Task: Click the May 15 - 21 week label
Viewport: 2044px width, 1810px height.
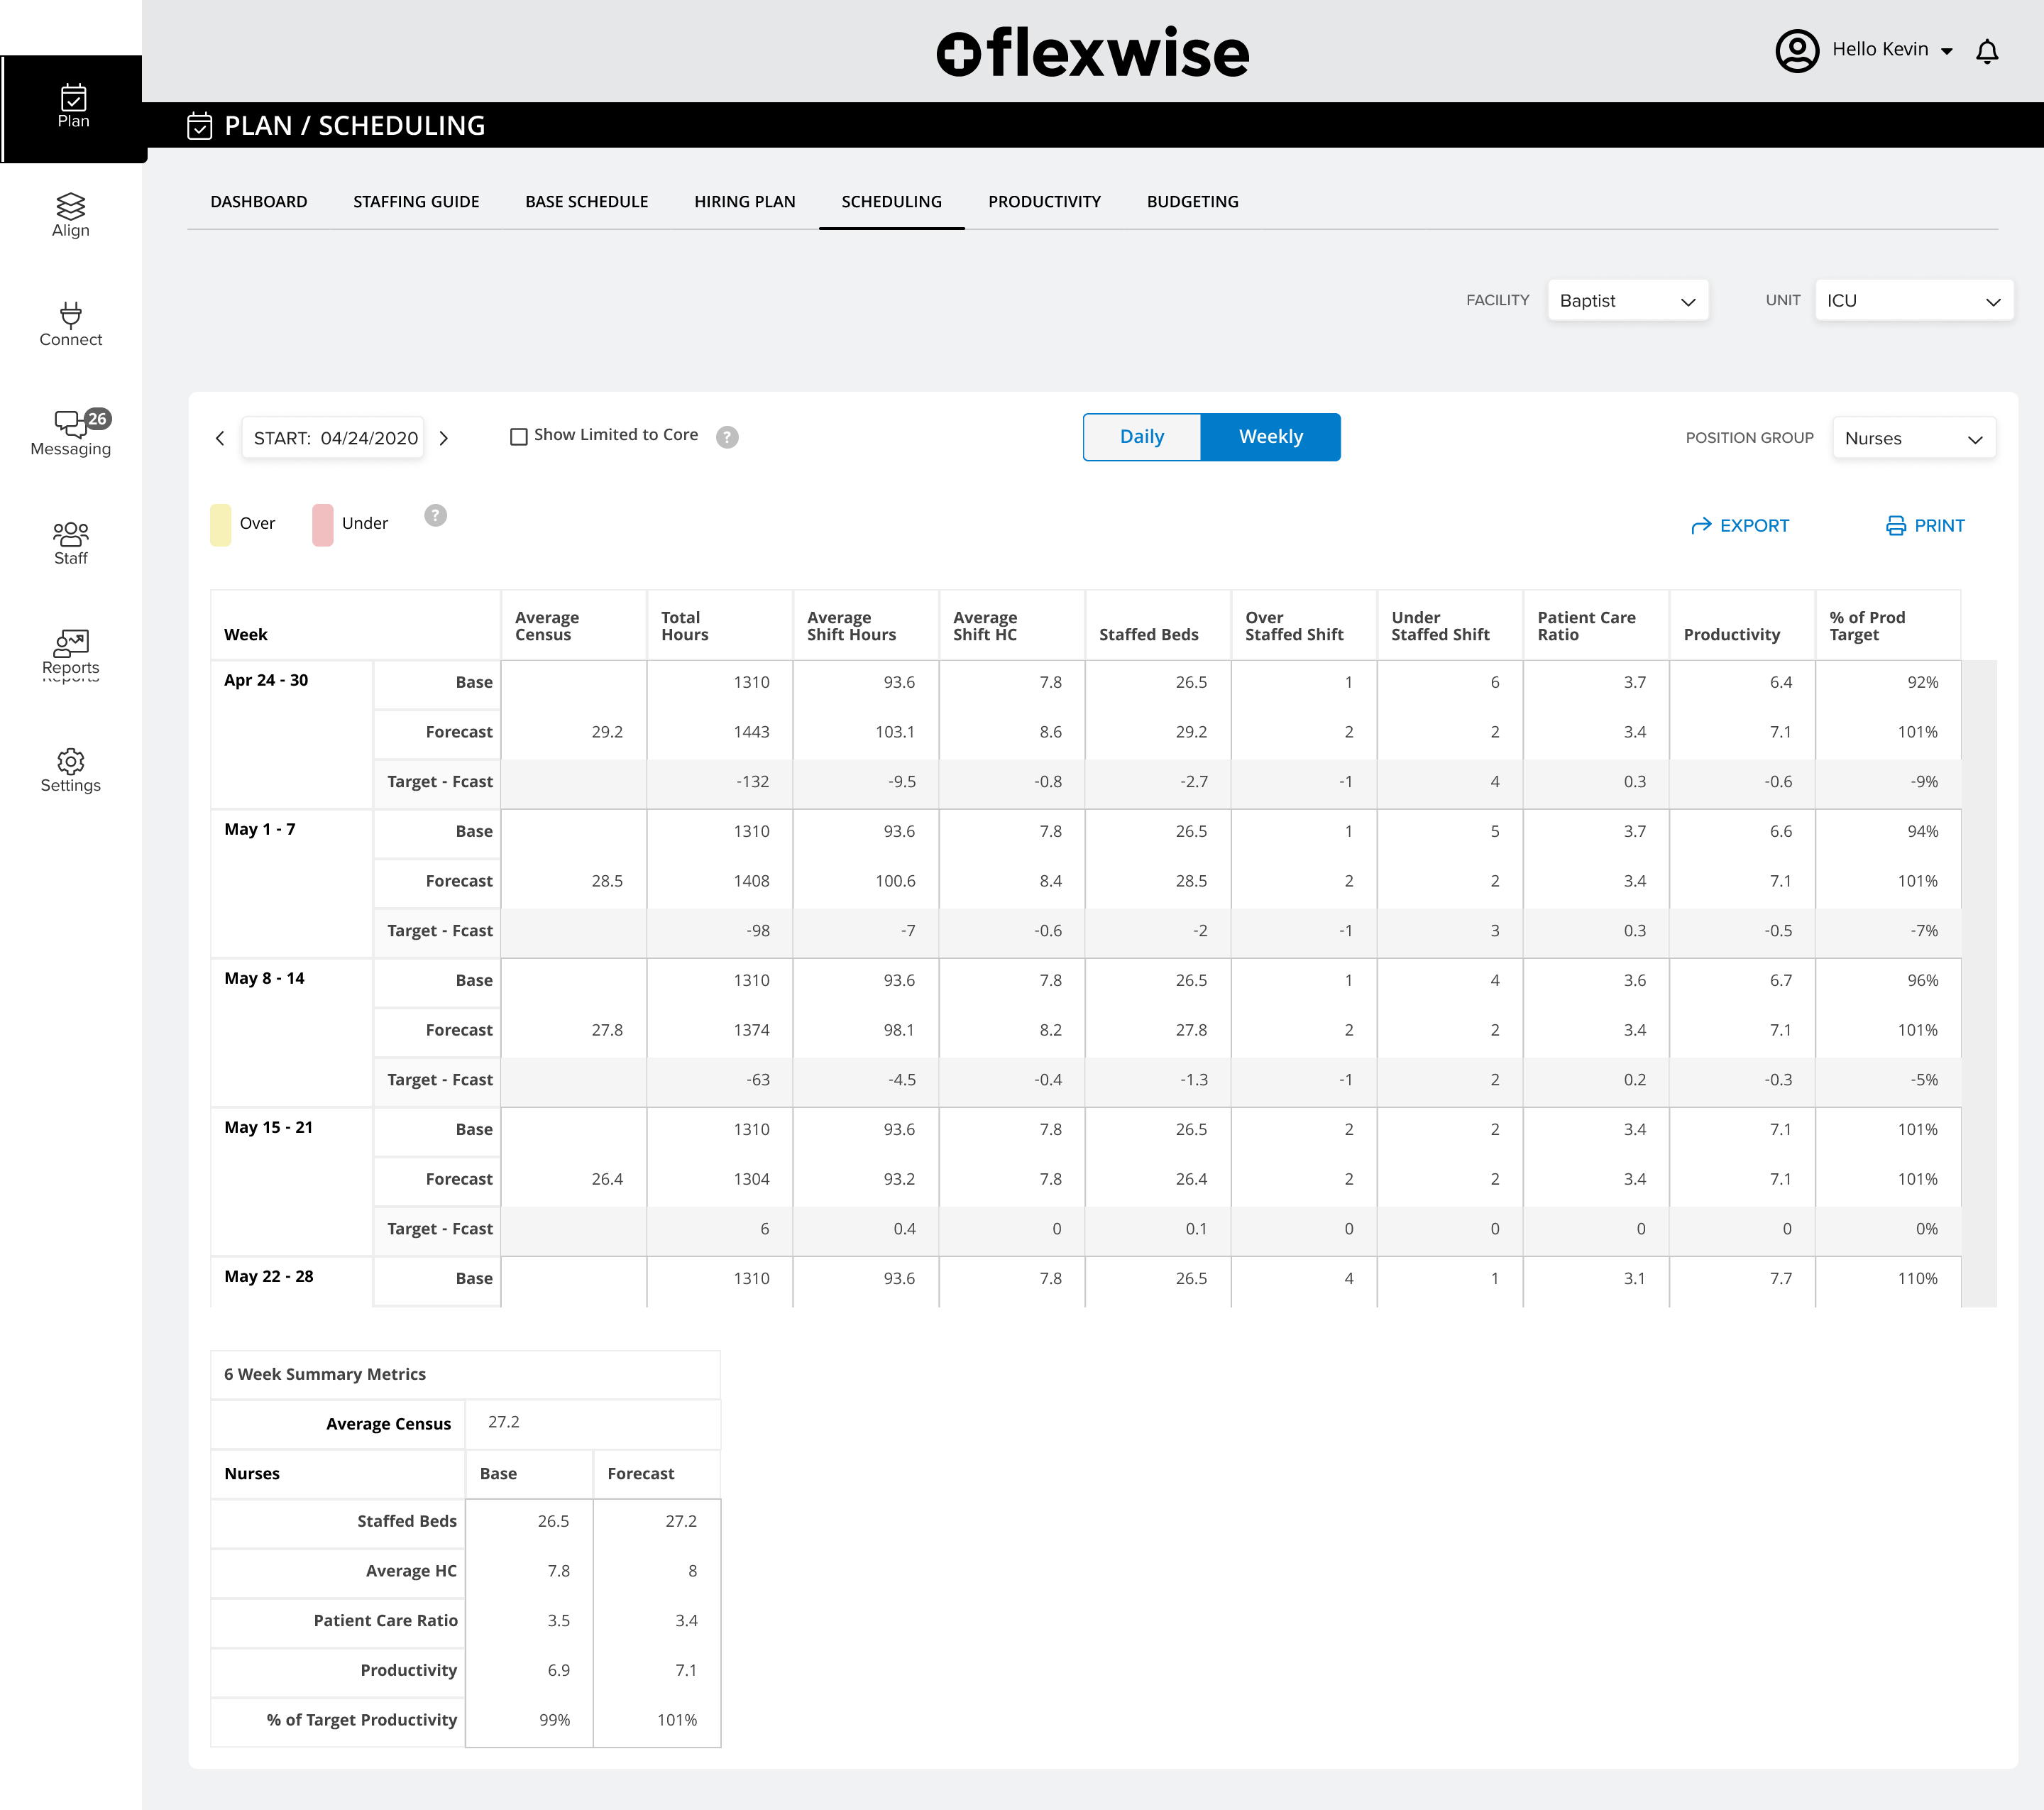Action: coord(268,1127)
